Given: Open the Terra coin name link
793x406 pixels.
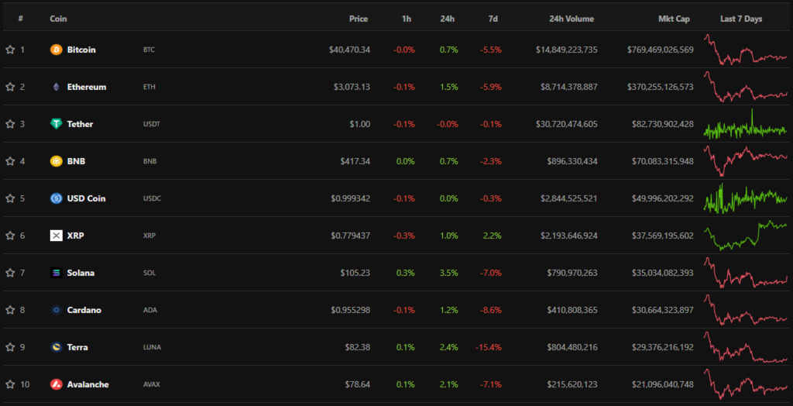Looking at the screenshot, I should 77,347.
